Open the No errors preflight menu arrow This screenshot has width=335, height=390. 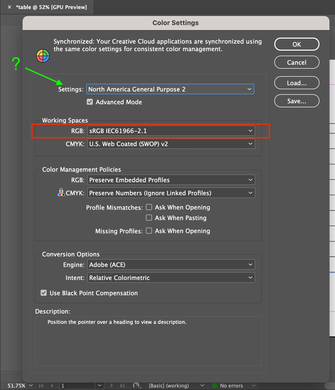(x=254, y=385)
